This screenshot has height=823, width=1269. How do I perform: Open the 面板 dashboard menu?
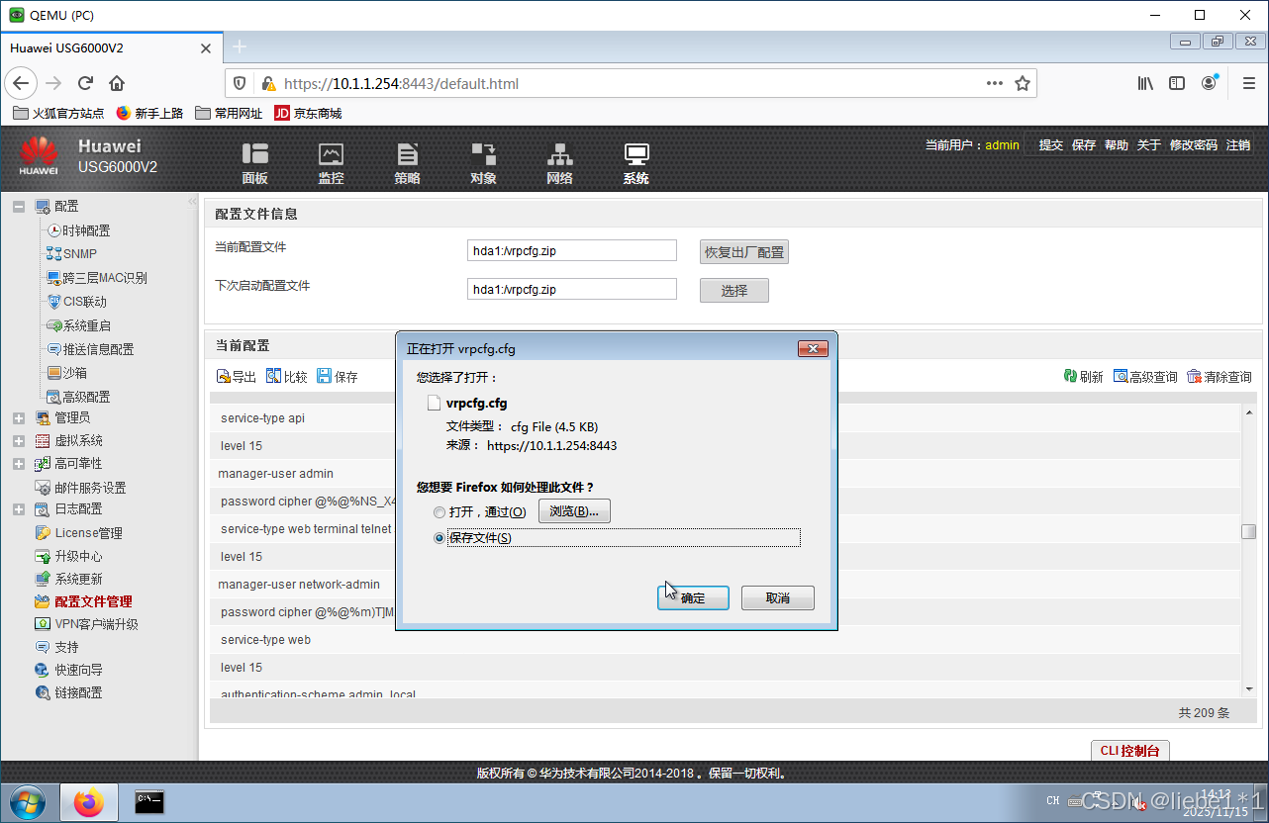[x=254, y=163]
